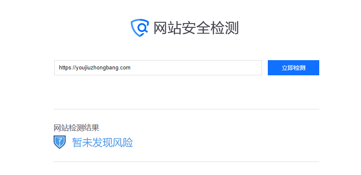Viewport: 361px width, 175px height.
Task: Click the 暂未 characters in the result message
Action: pyautogui.click(x=82, y=143)
